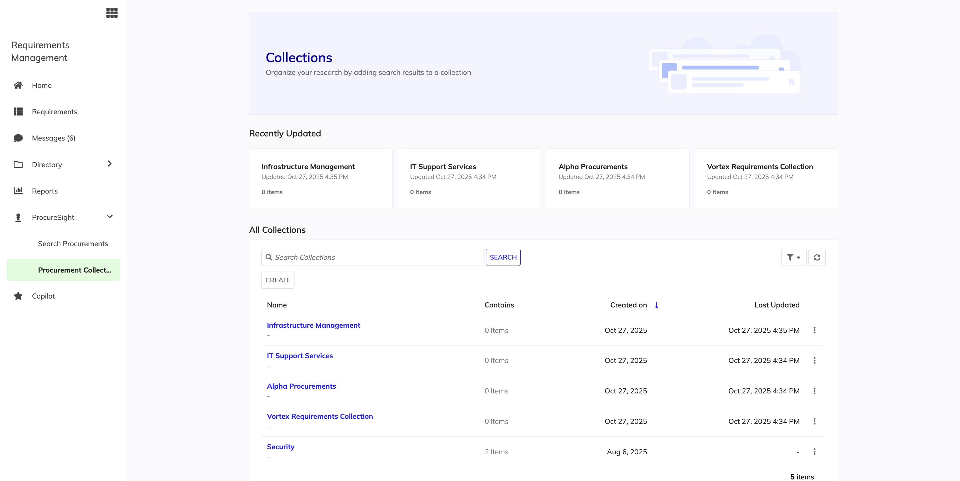Click the Reports bar chart icon
This screenshot has height=481, width=960.
(18, 191)
